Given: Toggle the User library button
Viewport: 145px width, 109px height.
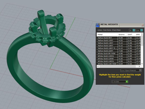Looking at the screenshot, I should point(139,30).
